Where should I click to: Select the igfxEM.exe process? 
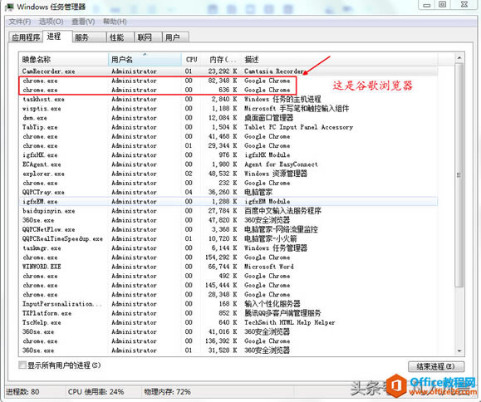(228, 202)
